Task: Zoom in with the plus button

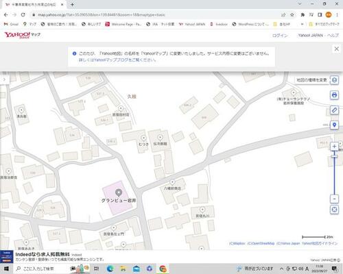Action: point(334,147)
